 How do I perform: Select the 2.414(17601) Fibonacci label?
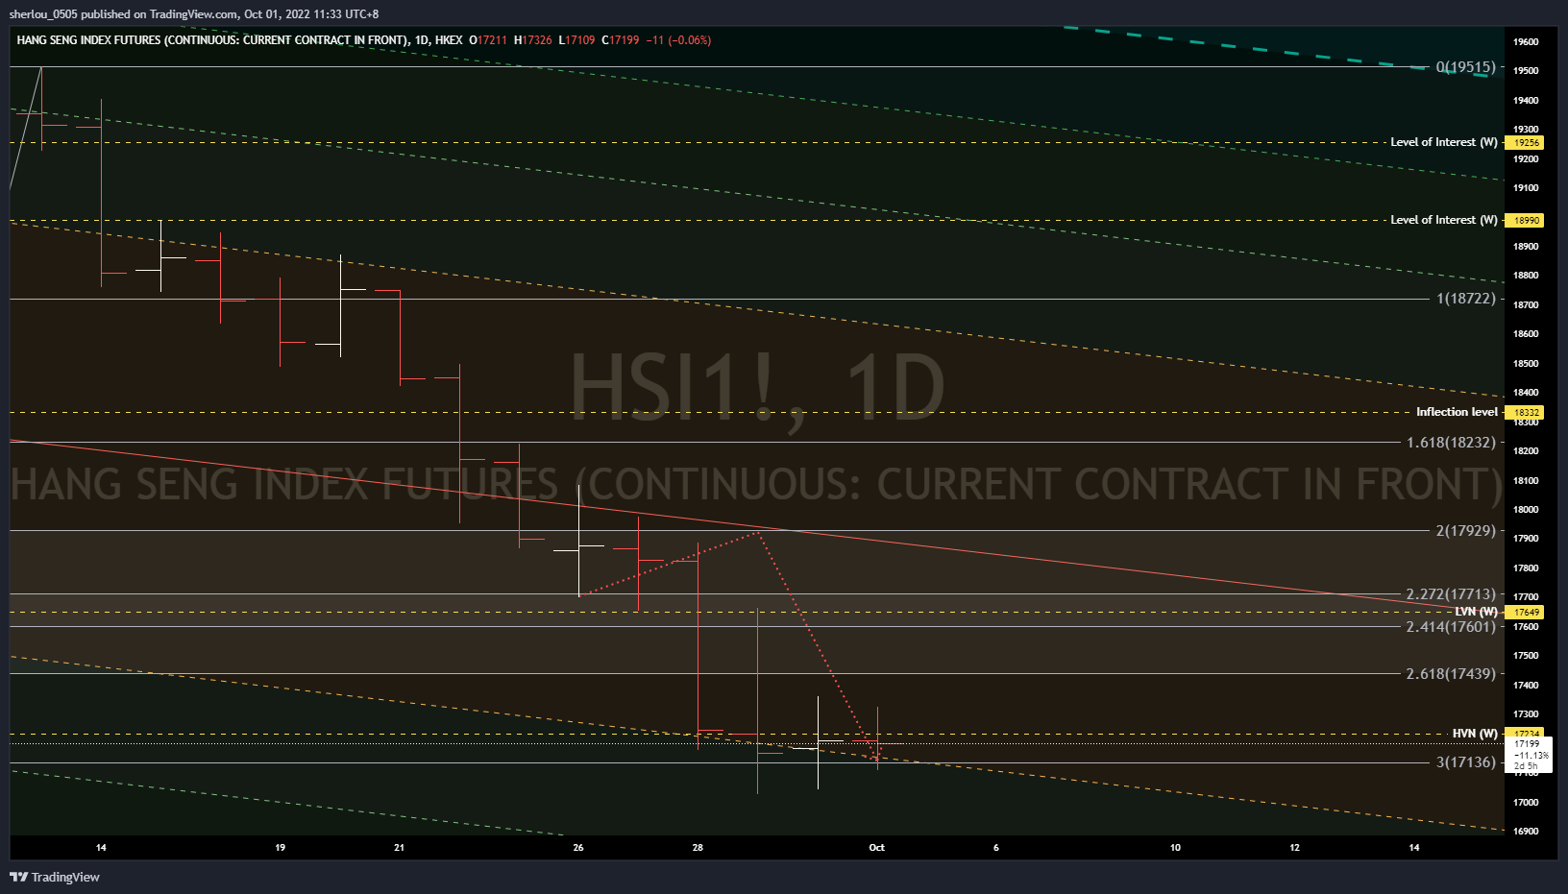(1451, 627)
